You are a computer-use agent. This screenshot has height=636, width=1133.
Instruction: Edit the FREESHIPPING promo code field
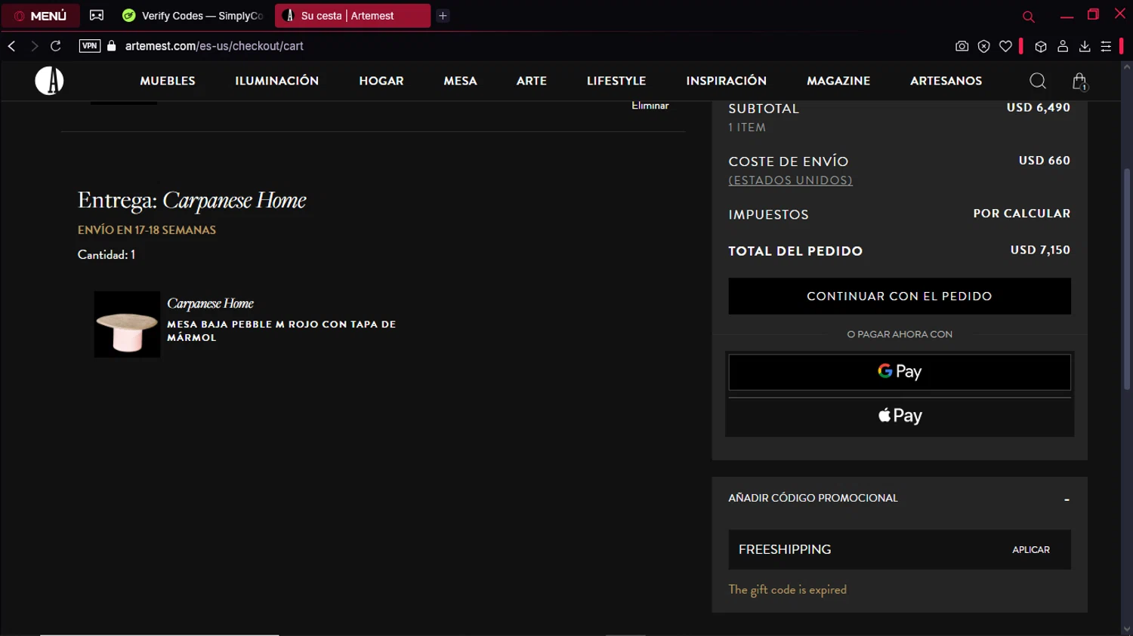click(x=865, y=550)
